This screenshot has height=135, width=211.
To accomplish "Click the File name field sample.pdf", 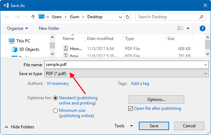I will 126,65.
